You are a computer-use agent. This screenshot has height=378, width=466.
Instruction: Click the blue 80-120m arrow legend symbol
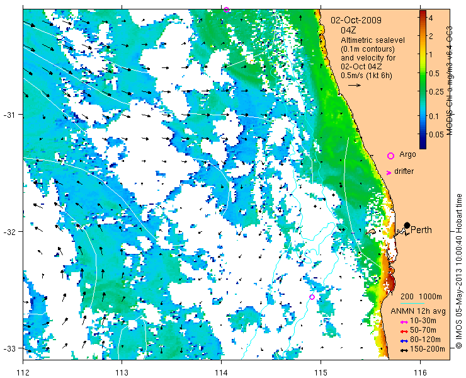point(404,341)
